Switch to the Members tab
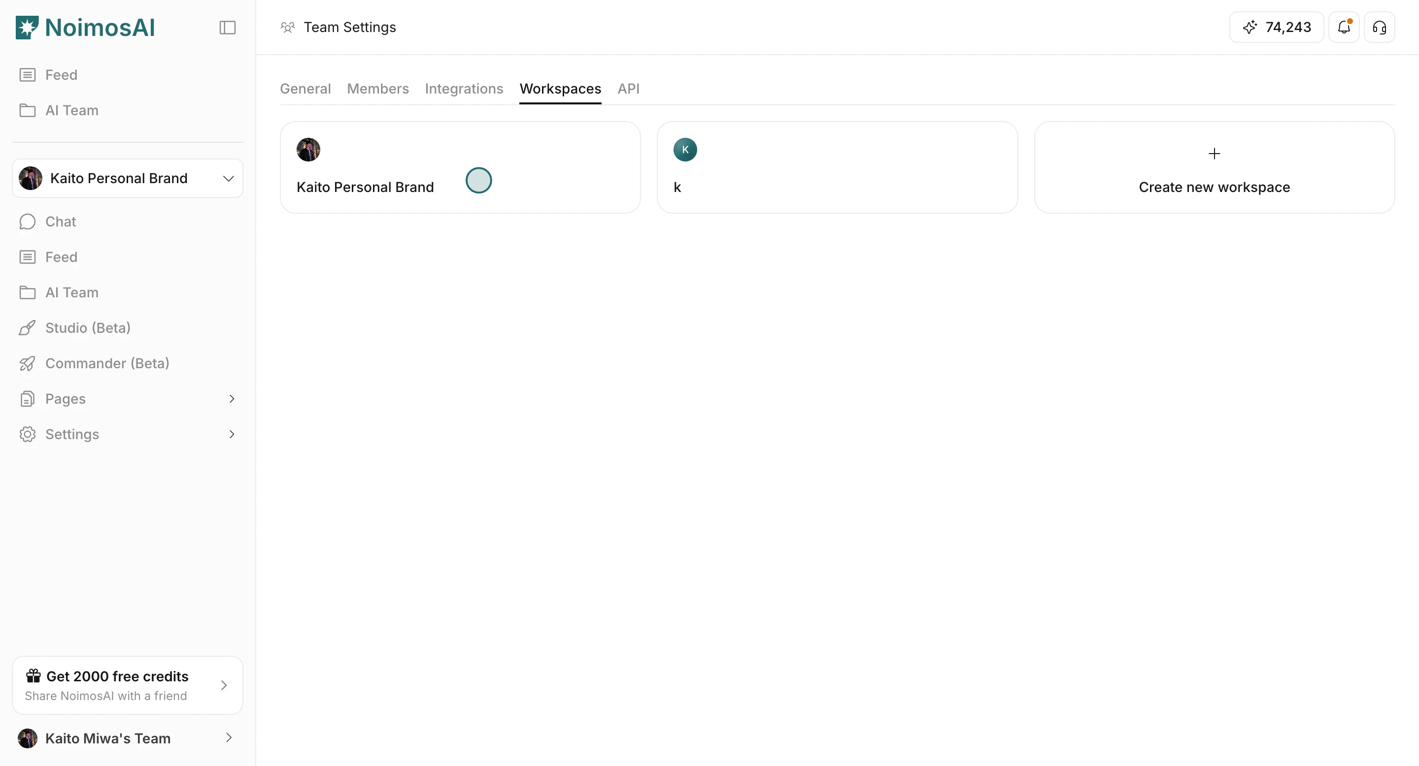This screenshot has height=766, width=1419. (x=378, y=89)
